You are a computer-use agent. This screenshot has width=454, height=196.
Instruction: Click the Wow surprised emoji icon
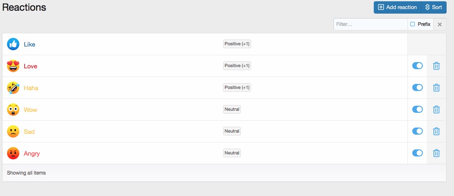point(13,110)
